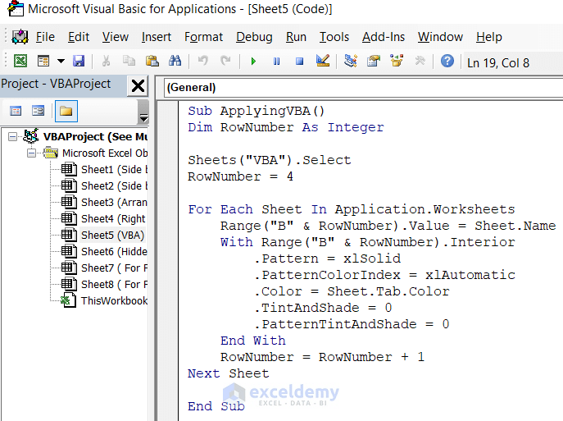
Task: Open the Format menu
Action: click(203, 37)
